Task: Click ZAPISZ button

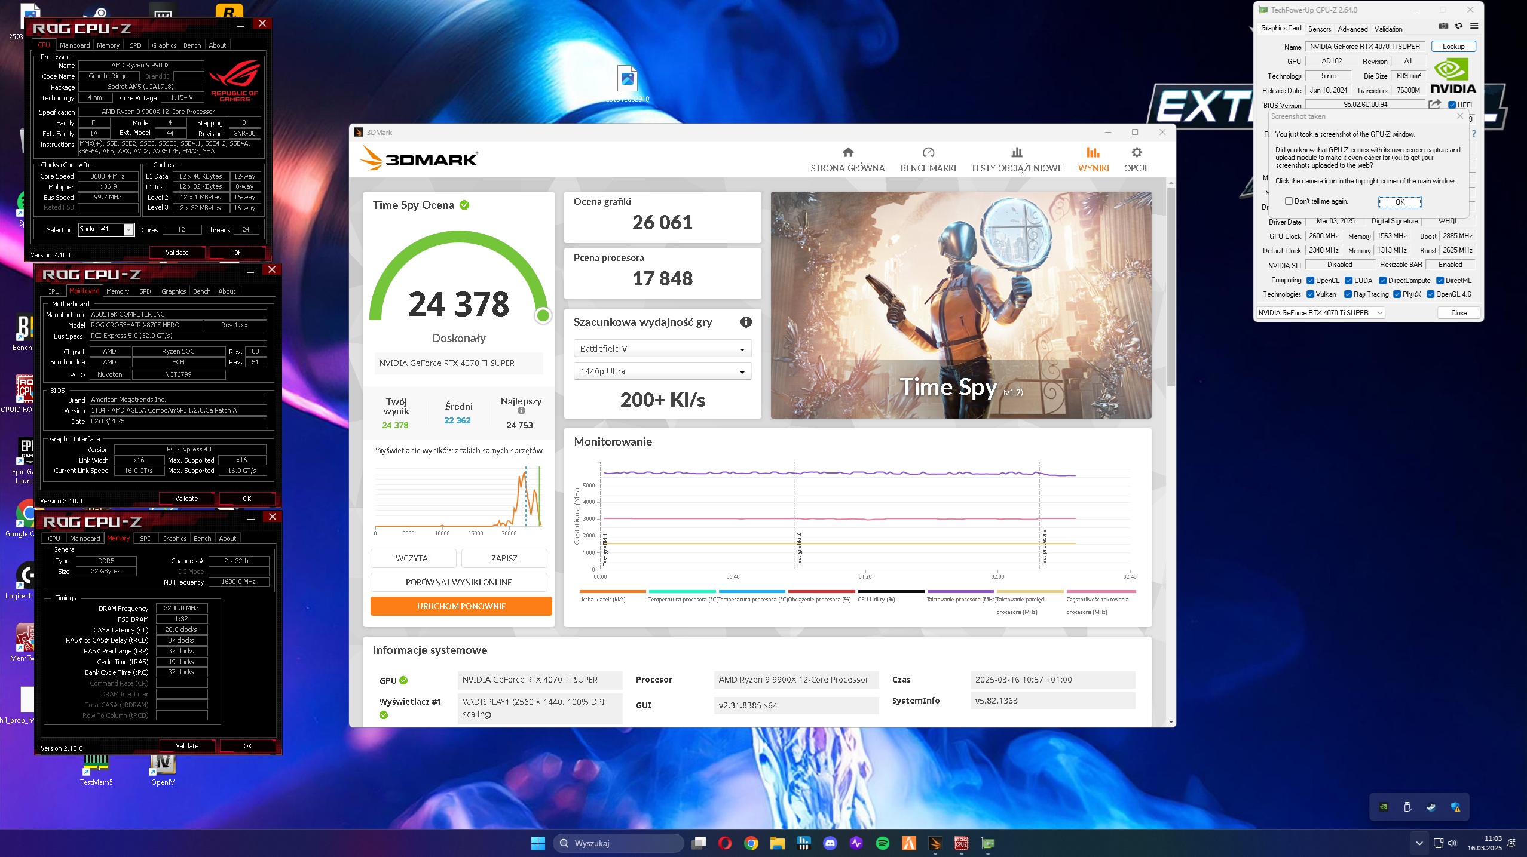Action: pos(504,558)
